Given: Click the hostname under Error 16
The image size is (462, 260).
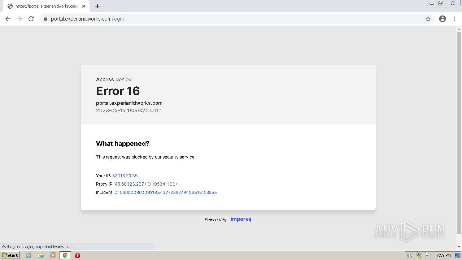Looking at the screenshot, I should (129, 103).
